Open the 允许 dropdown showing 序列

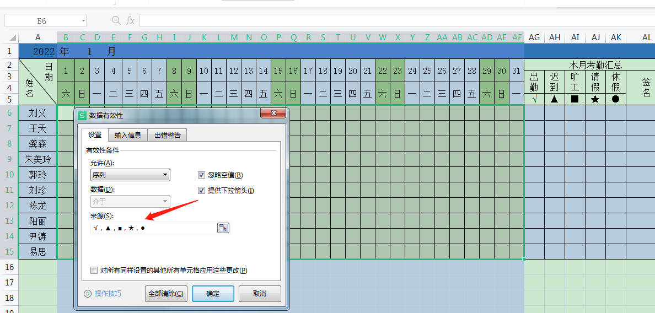tap(130, 175)
